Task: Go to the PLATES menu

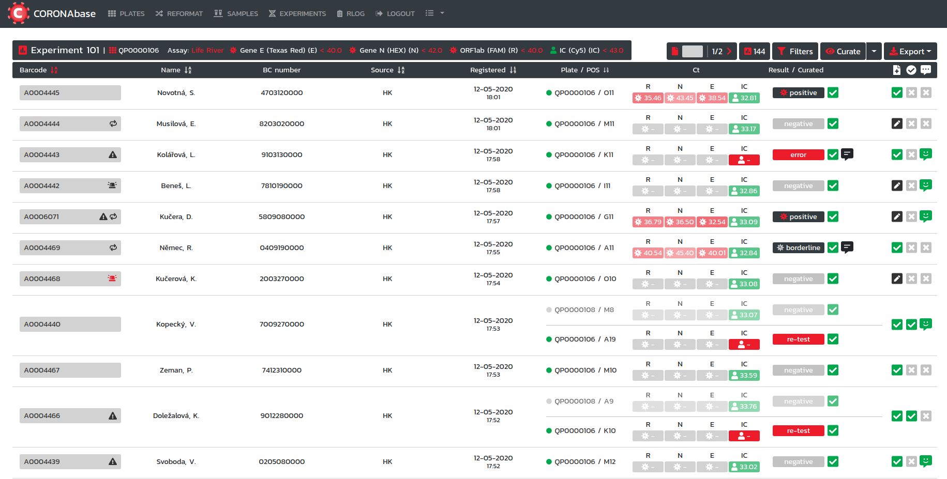Action: 126,13
